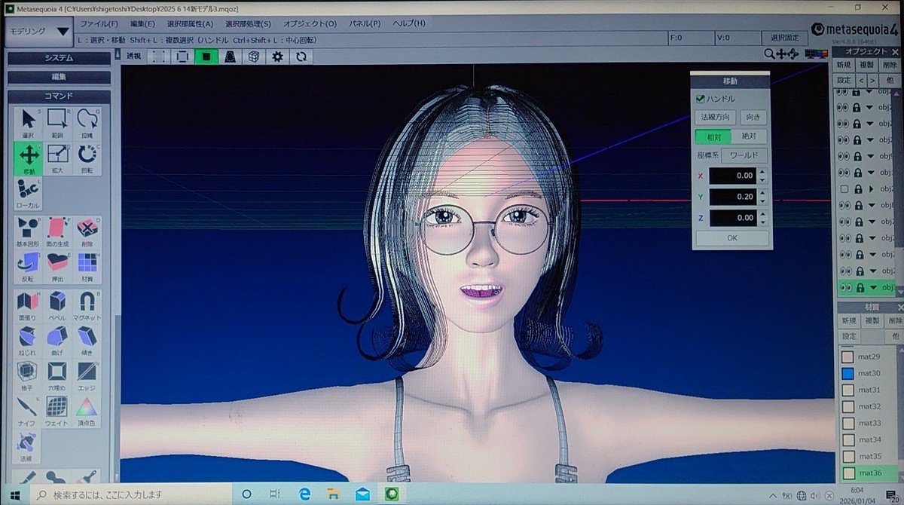Click the 向き button in move dialog
The width and height of the screenshot is (904, 505).
click(x=753, y=118)
